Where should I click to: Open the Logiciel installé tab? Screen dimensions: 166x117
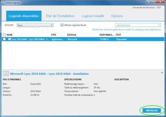tap(93, 16)
